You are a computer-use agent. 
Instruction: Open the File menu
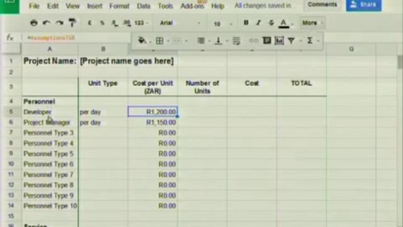pyautogui.click(x=34, y=6)
